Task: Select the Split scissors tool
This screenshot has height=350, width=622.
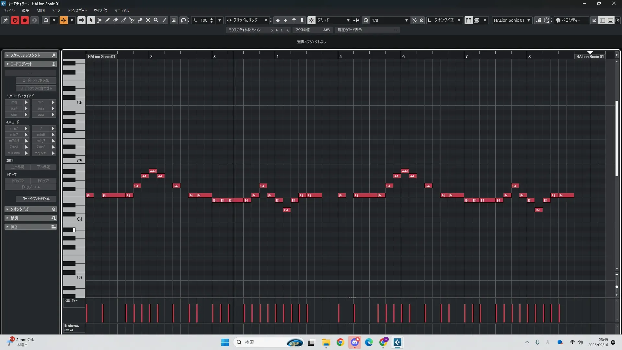Action: pyautogui.click(x=132, y=20)
